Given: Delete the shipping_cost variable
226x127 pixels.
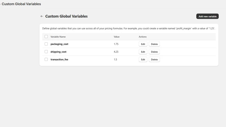Looking at the screenshot, I should click(154, 52).
